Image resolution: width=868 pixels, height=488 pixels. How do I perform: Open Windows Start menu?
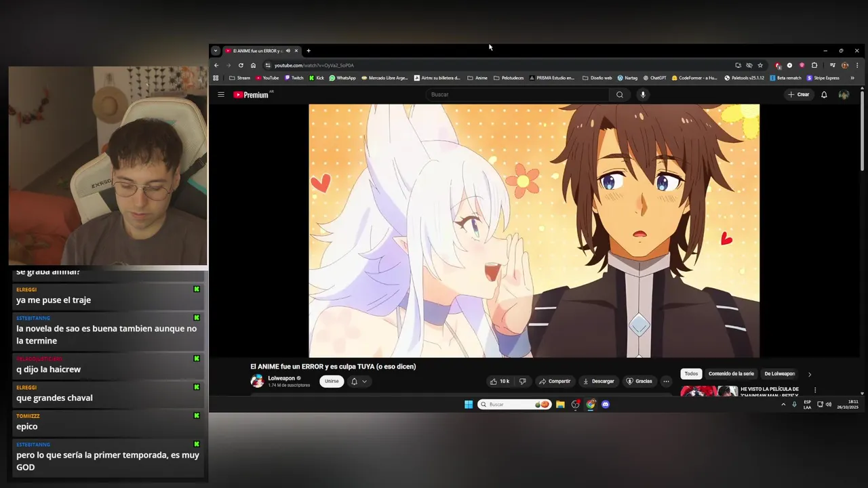(469, 405)
